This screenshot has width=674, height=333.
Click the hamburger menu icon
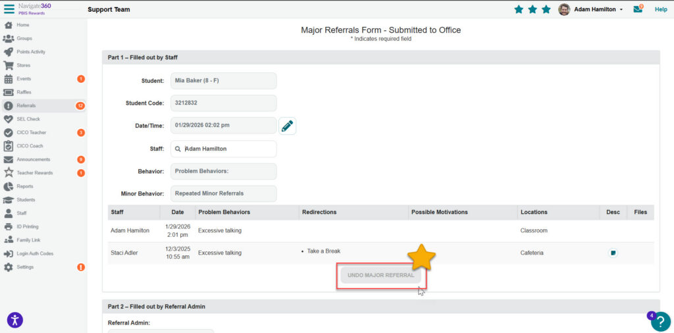point(9,9)
